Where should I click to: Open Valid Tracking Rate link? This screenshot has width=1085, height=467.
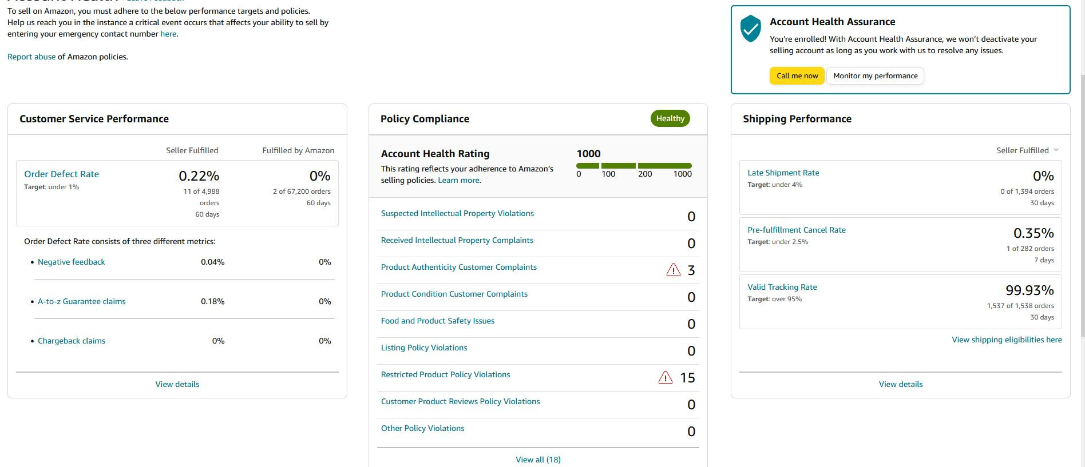[x=782, y=287]
